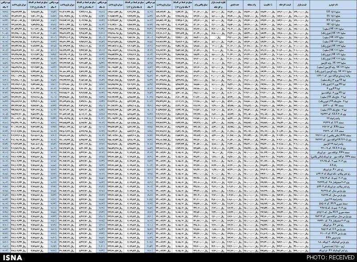Image resolution: width=357 pixels, height=262 pixels.
Task: Click the PHOTO: RECEIVED caption
Action: [x=329, y=258]
